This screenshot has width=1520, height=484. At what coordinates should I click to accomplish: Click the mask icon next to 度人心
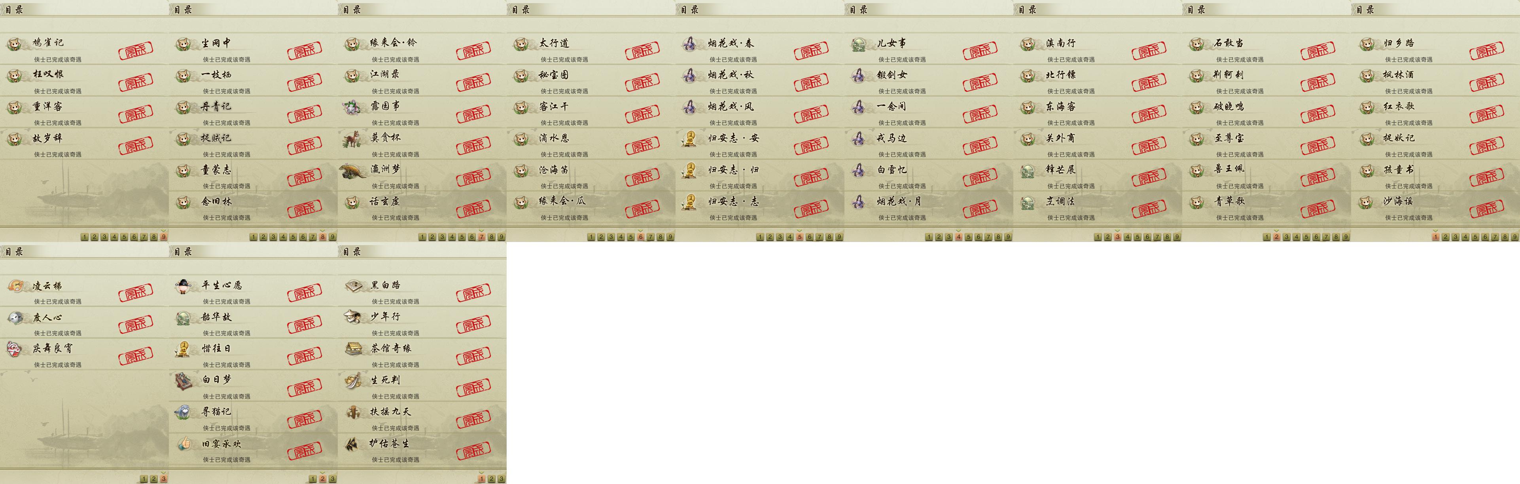(15, 318)
